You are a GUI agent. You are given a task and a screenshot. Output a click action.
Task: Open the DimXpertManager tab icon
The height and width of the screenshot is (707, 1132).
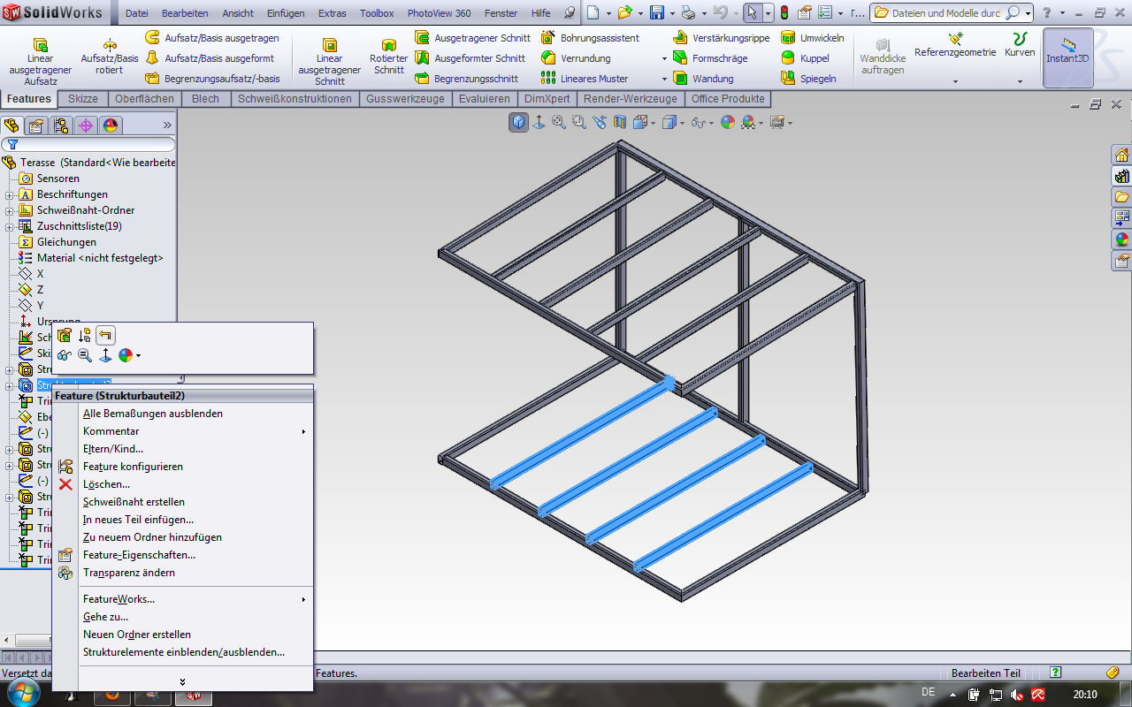pos(86,125)
